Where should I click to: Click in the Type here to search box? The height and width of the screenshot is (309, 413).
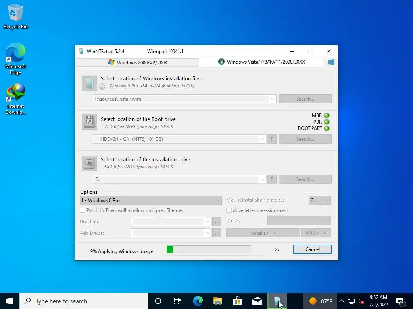(84, 301)
